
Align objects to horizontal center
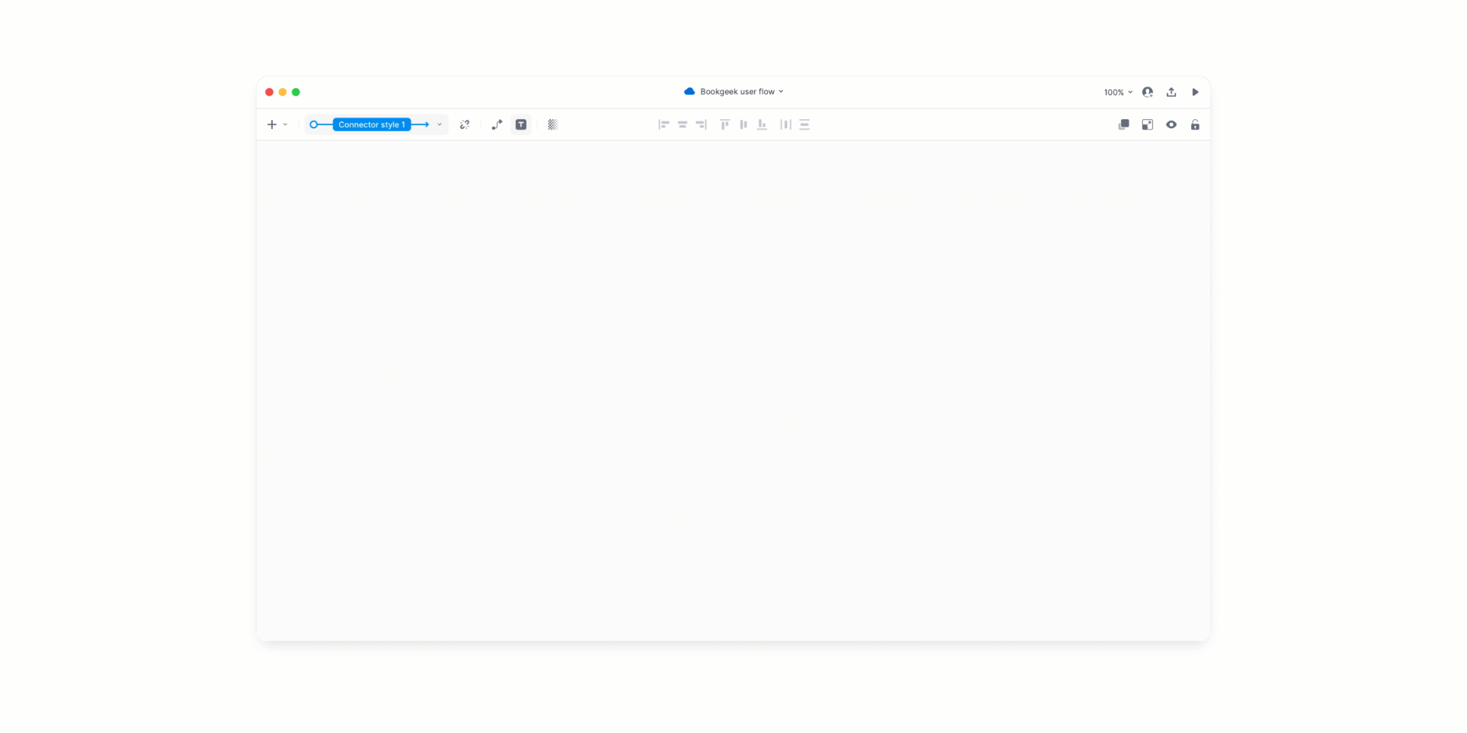pyautogui.click(x=682, y=124)
